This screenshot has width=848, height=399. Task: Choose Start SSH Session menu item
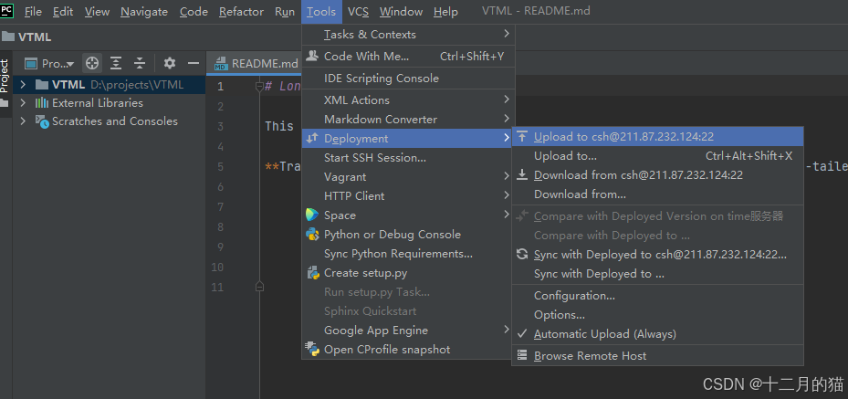[x=408, y=158]
